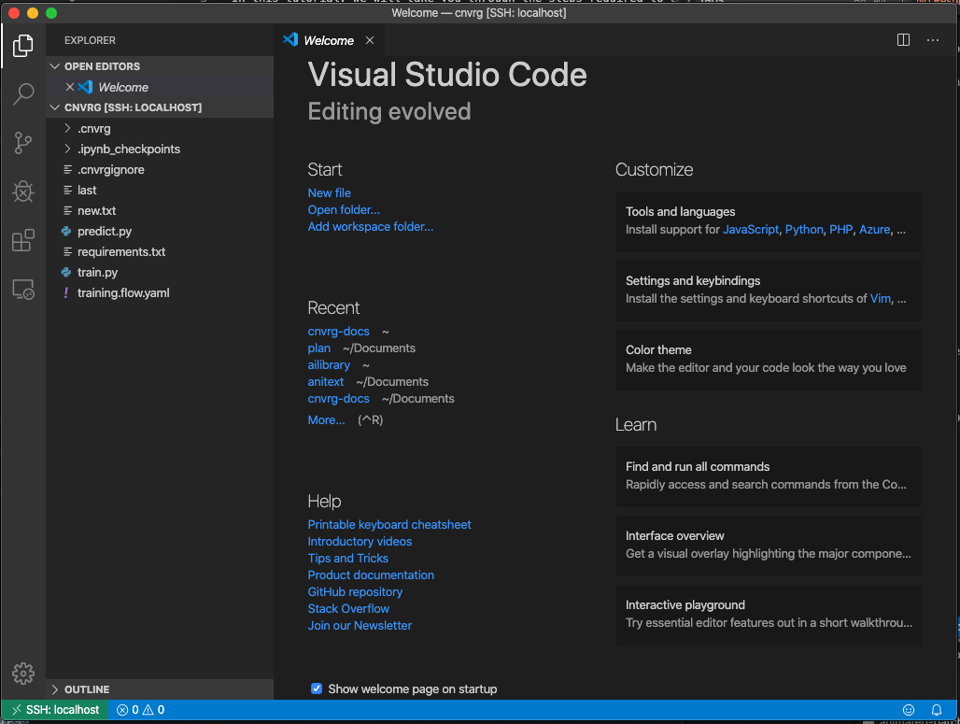Open .cnvrgignore file in explorer
The height and width of the screenshot is (724, 960).
point(159,170)
